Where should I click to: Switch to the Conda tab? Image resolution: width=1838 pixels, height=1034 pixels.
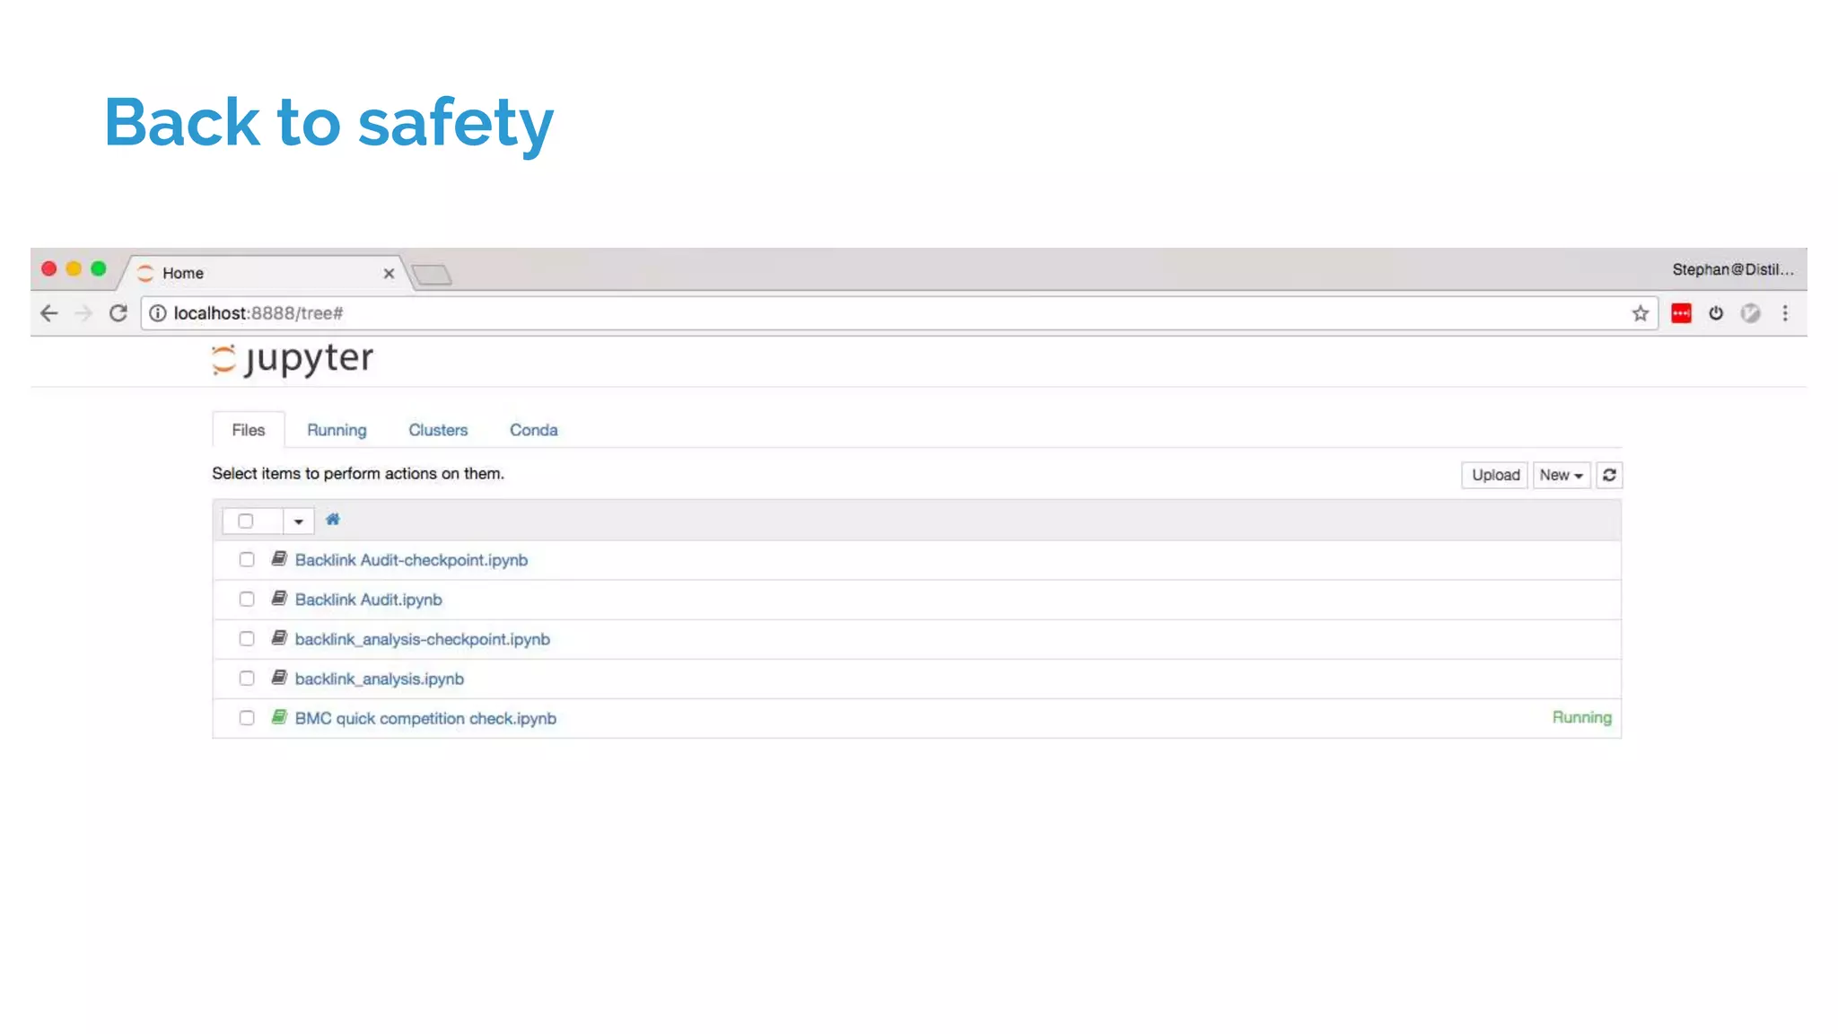[x=534, y=430]
